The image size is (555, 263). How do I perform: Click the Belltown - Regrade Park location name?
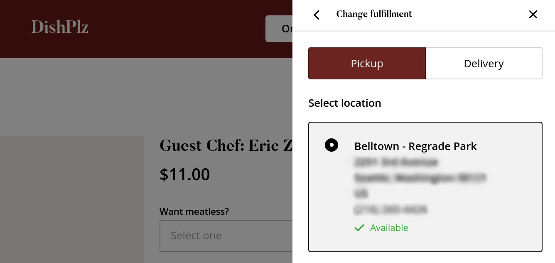click(415, 146)
